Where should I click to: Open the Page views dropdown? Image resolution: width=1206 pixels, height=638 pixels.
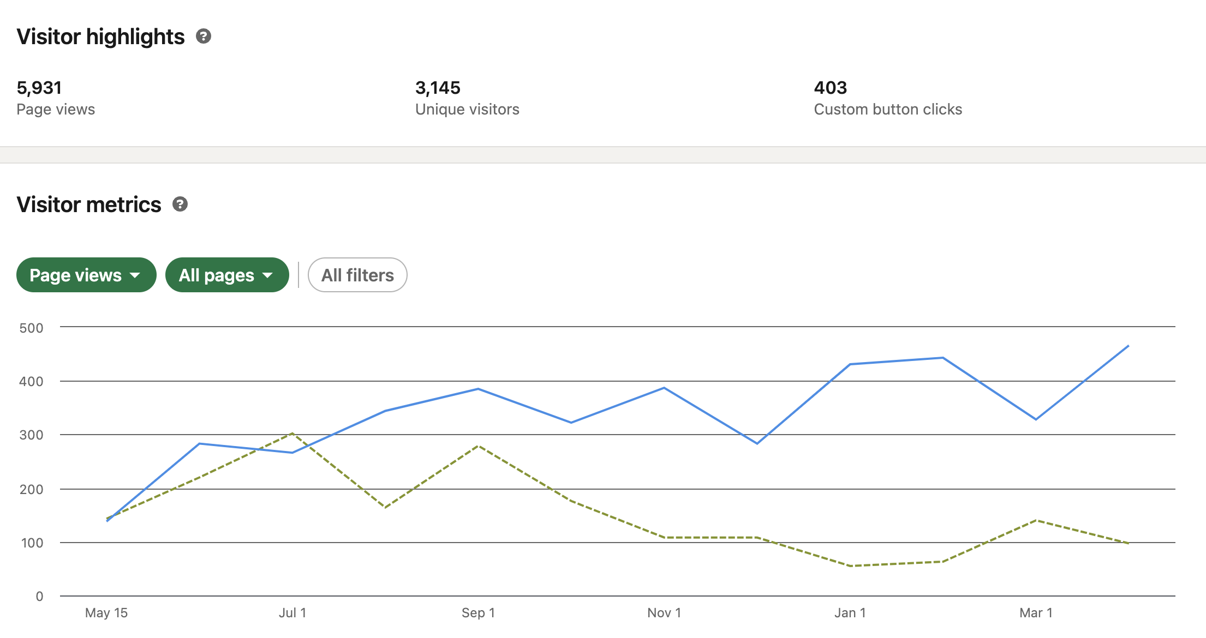click(x=86, y=275)
